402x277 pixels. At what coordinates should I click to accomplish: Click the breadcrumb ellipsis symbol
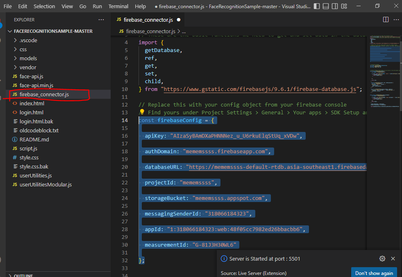[184, 32]
